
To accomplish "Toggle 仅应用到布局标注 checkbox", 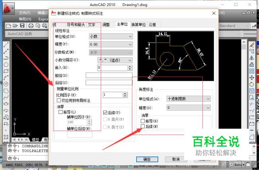I will 59,100.
